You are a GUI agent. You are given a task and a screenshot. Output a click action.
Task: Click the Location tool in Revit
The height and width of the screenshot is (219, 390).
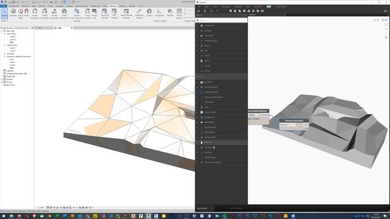149,13
